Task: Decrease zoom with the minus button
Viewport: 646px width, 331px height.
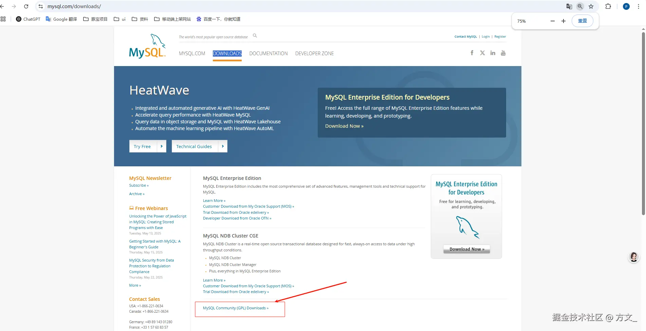Action: (x=553, y=21)
